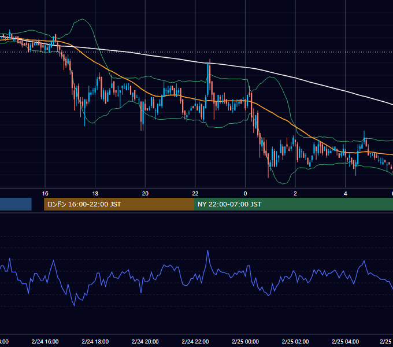Click the 2/25 02:00 time label
The image size is (393, 347).
[x=295, y=341]
